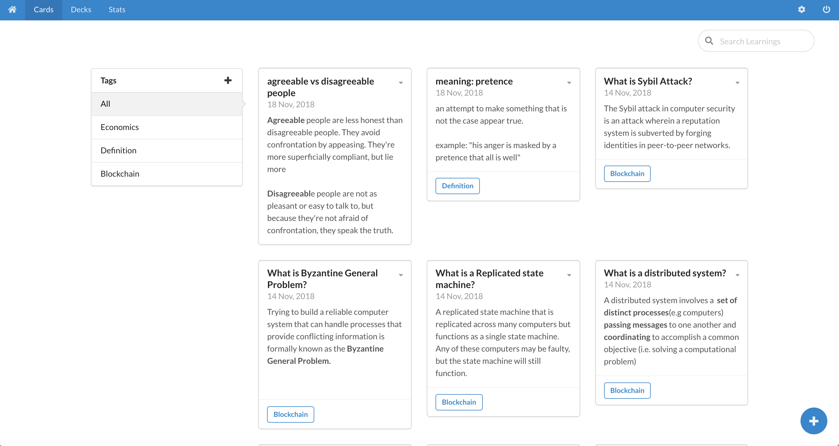Expand the 'meaning: pretence' card menu
This screenshot has height=446, width=839.
(569, 83)
